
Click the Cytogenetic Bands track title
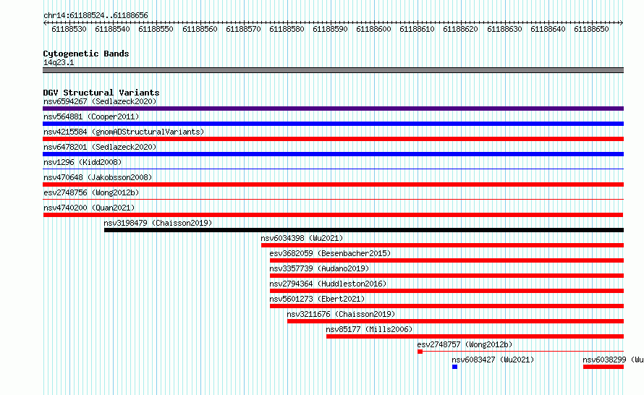click(x=86, y=54)
